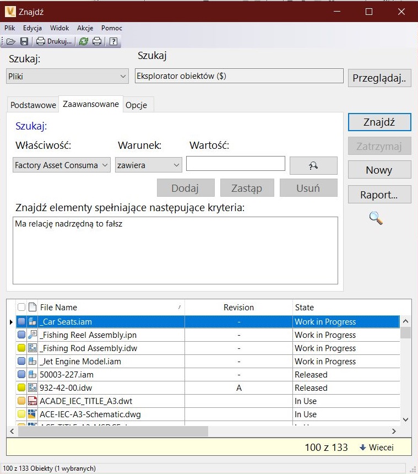
Task: Click the ACADE_IEC_TITLE_A3.dwt file type icon
Action: click(32, 401)
